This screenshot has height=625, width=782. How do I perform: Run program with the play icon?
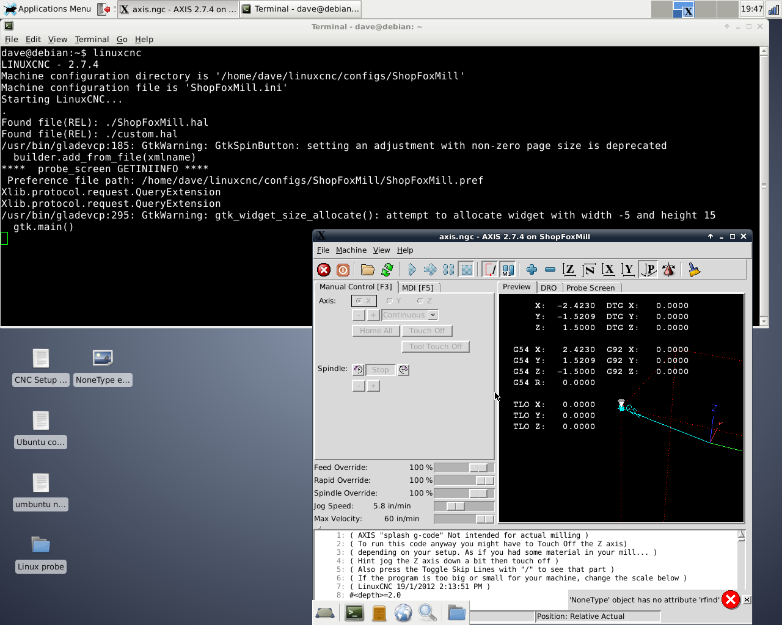pyautogui.click(x=412, y=270)
